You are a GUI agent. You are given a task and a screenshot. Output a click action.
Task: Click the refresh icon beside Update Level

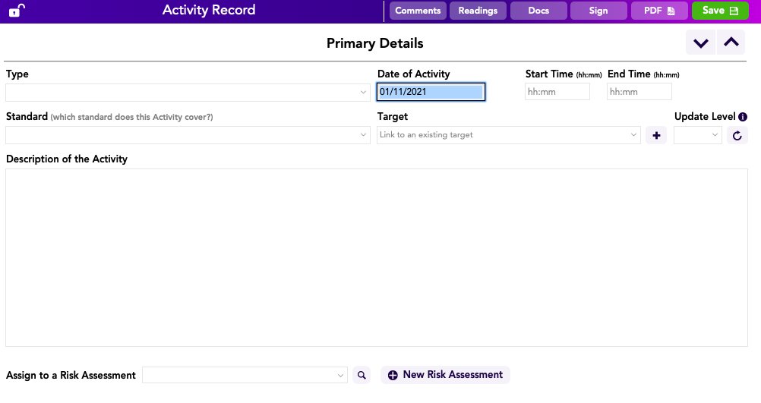[x=737, y=135]
